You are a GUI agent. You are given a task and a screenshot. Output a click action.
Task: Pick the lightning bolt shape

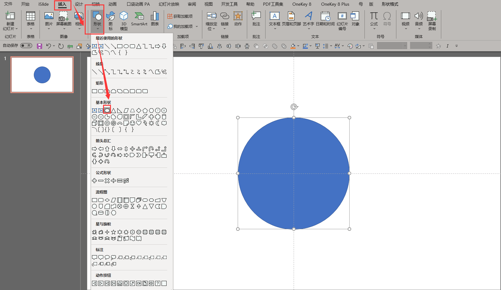pos(145,123)
